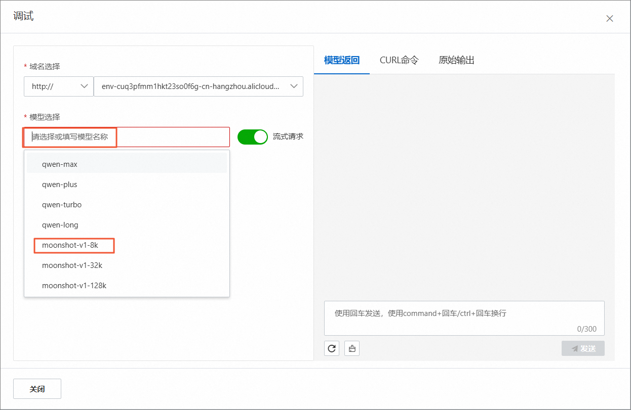This screenshot has width=631, height=410.
Task: Select moonshot-v1-8k model
Action: pos(127,245)
